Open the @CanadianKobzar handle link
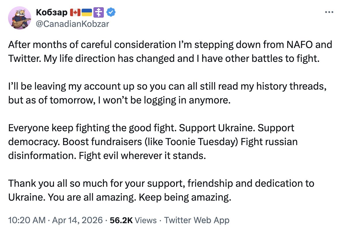The height and width of the screenshot is (233, 342). click(x=72, y=24)
